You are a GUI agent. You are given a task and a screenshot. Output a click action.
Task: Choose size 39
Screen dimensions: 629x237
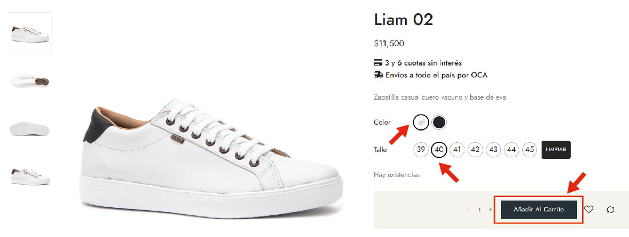(x=422, y=150)
